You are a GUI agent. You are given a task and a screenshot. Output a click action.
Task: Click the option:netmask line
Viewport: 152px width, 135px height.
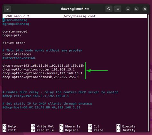40,77
